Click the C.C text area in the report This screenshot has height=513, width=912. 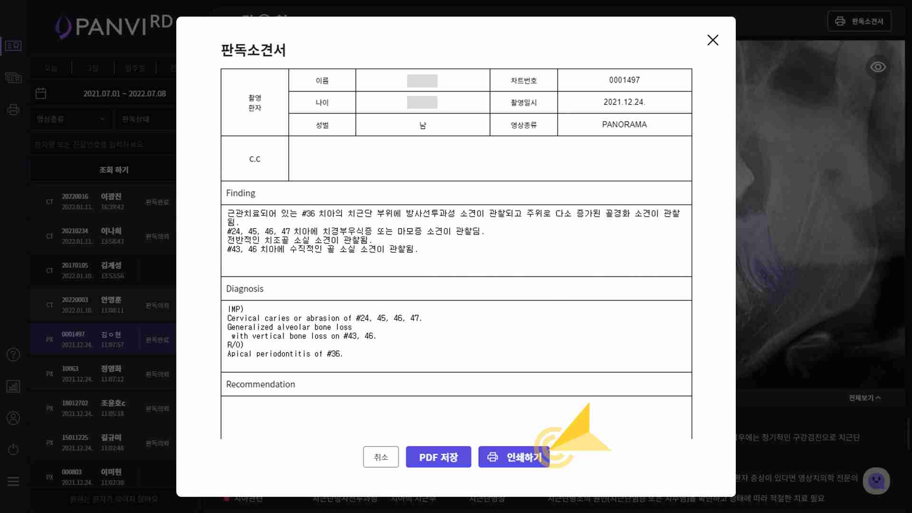[x=490, y=159]
